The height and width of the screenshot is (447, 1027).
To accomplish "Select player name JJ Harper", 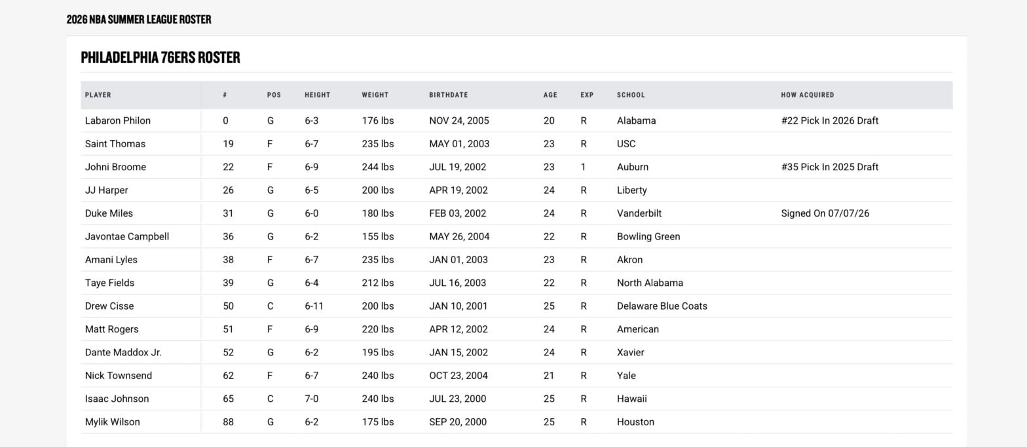I will tap(107, 190).
